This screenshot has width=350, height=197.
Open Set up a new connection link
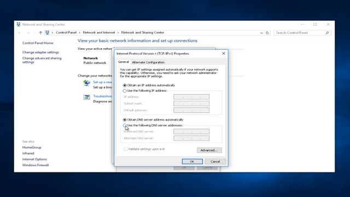[x=102, y=82]
